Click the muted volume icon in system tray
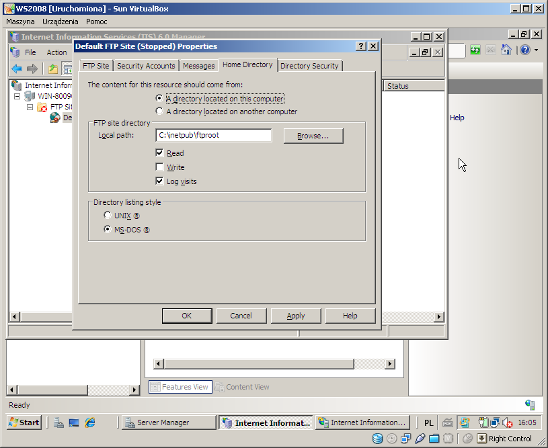 pos(507,423)
